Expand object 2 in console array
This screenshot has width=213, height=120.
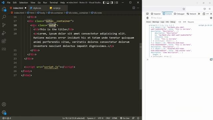[151, 49]
